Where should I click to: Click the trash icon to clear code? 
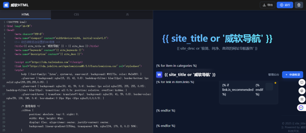299,5
